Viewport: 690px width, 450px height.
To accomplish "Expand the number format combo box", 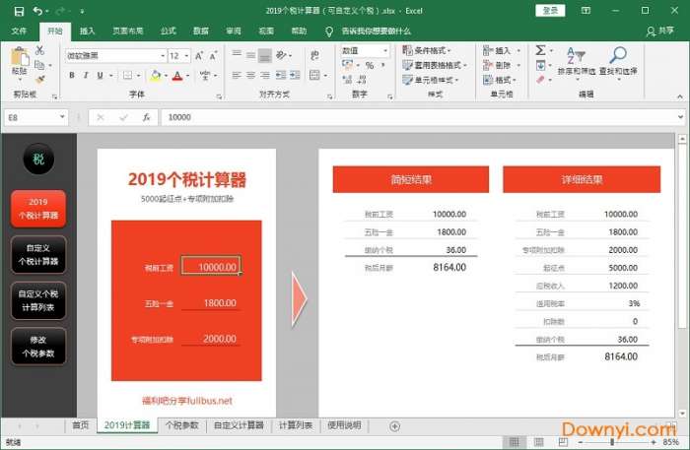I will coord(387,50).
